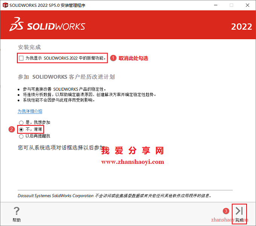Click the bullet line about continuous data analysis

click(90, 95)
